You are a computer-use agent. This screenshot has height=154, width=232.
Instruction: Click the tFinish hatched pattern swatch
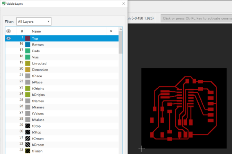28,151
